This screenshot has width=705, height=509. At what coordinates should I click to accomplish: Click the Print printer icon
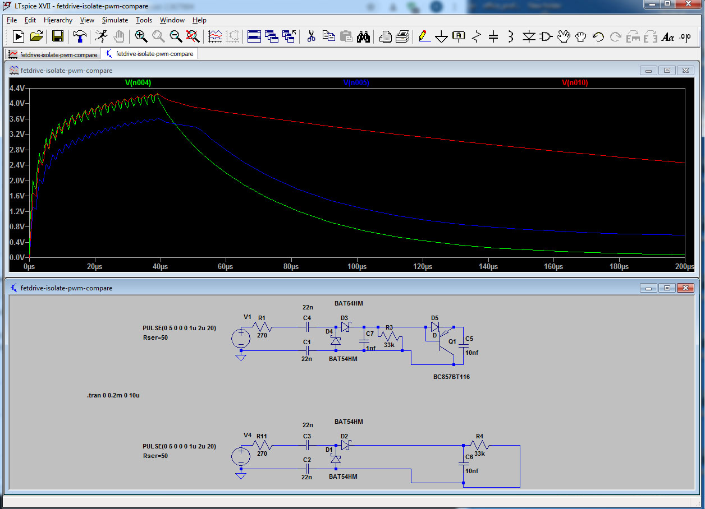click(385, 36)
